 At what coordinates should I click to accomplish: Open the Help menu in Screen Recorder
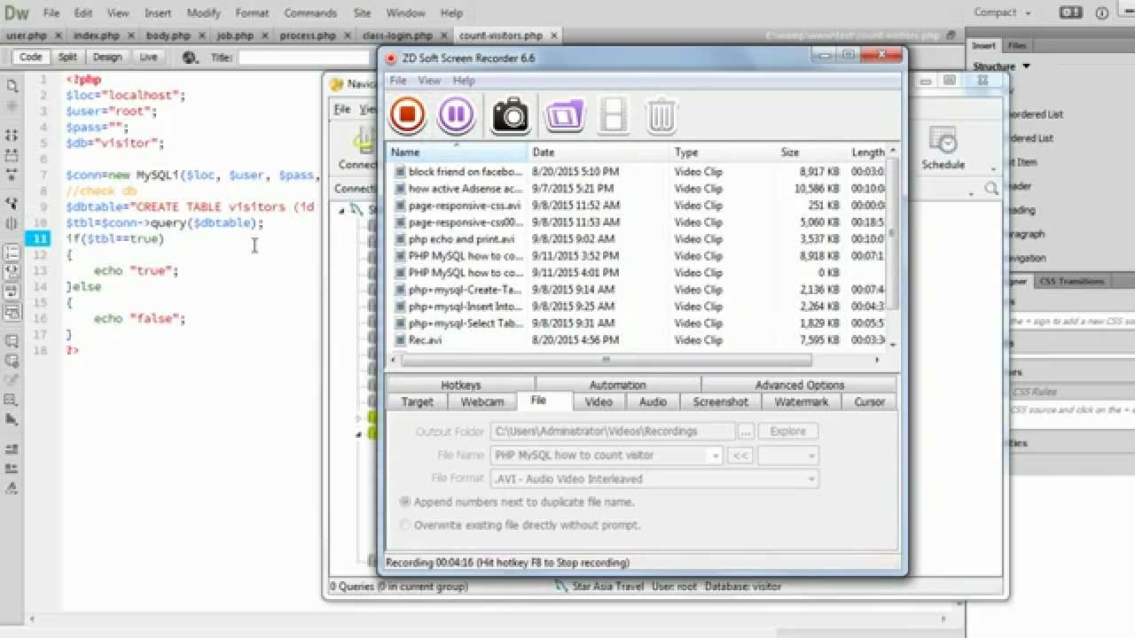pyautogui.click(x=464, y=81)
